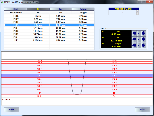Click the BB step adjust middle button
This screenshot has width=154, height=116.
coord(139,39)
